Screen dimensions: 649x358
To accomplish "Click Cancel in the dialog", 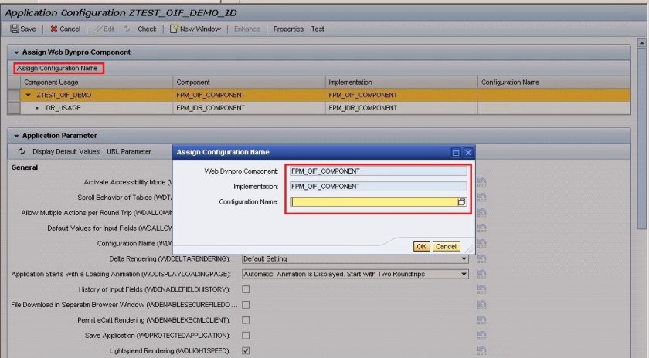I will tap(446, 246).
